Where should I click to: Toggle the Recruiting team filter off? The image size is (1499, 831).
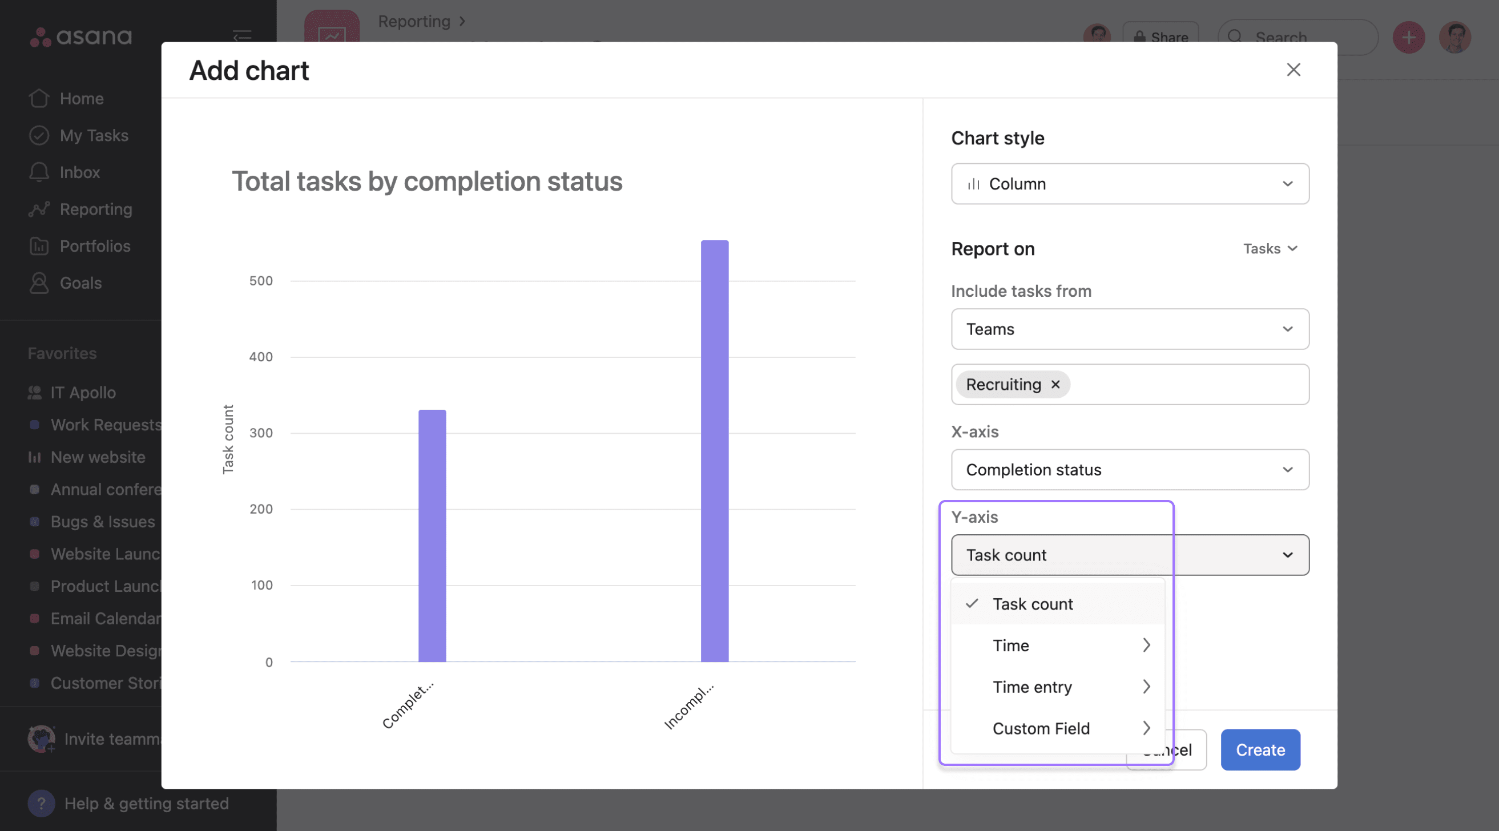[x=1056, y=384]
